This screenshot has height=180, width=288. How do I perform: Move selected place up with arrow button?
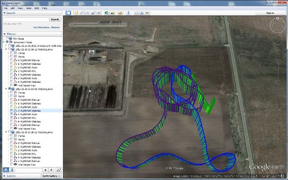click(45, 170)
